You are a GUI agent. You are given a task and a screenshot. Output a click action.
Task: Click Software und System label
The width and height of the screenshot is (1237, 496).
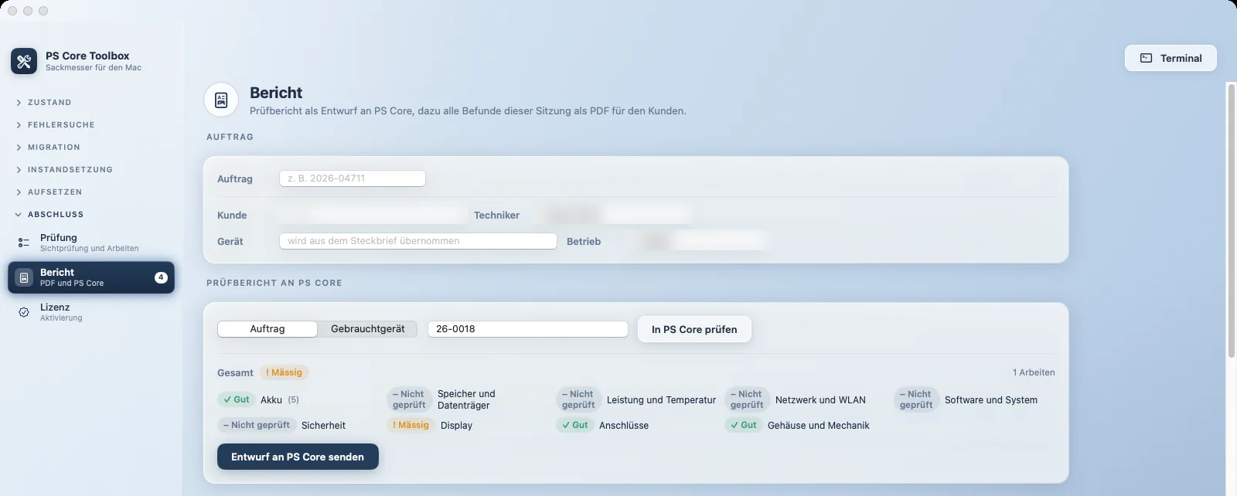pyautogui.click(x=991, y=400)
